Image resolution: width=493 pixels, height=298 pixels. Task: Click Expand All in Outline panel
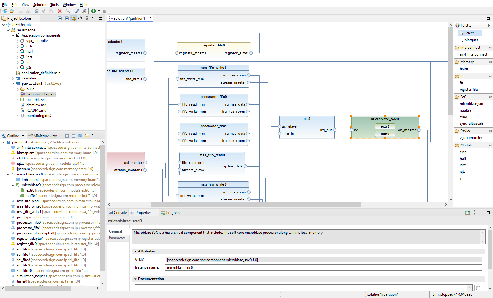67,136
